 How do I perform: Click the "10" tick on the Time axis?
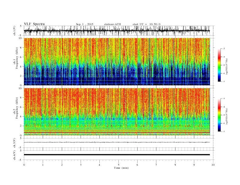pos(213,165)
